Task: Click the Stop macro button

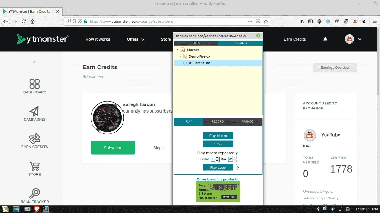Action: (x=218, y=144)
